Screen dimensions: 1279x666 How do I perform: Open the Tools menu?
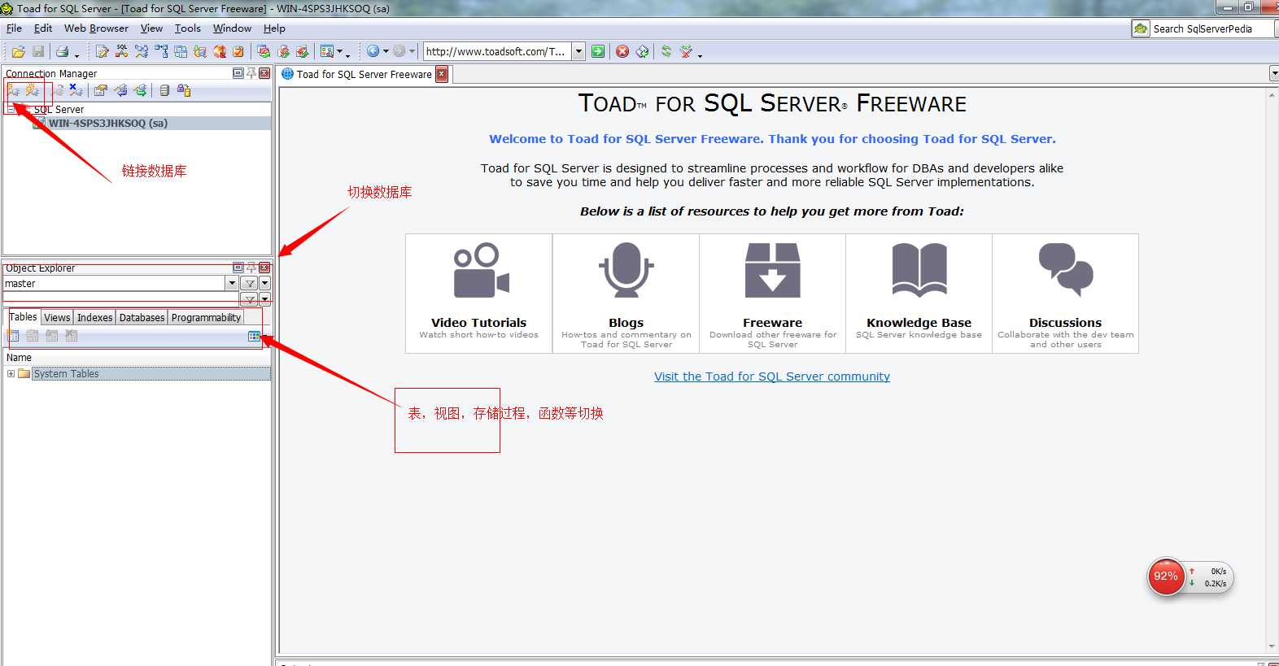(187, 28)
